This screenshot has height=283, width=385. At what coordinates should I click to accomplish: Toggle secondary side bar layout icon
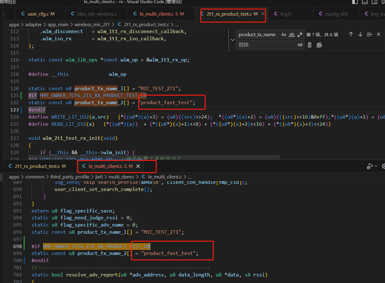pyautogui.click(x=374, y=2)
